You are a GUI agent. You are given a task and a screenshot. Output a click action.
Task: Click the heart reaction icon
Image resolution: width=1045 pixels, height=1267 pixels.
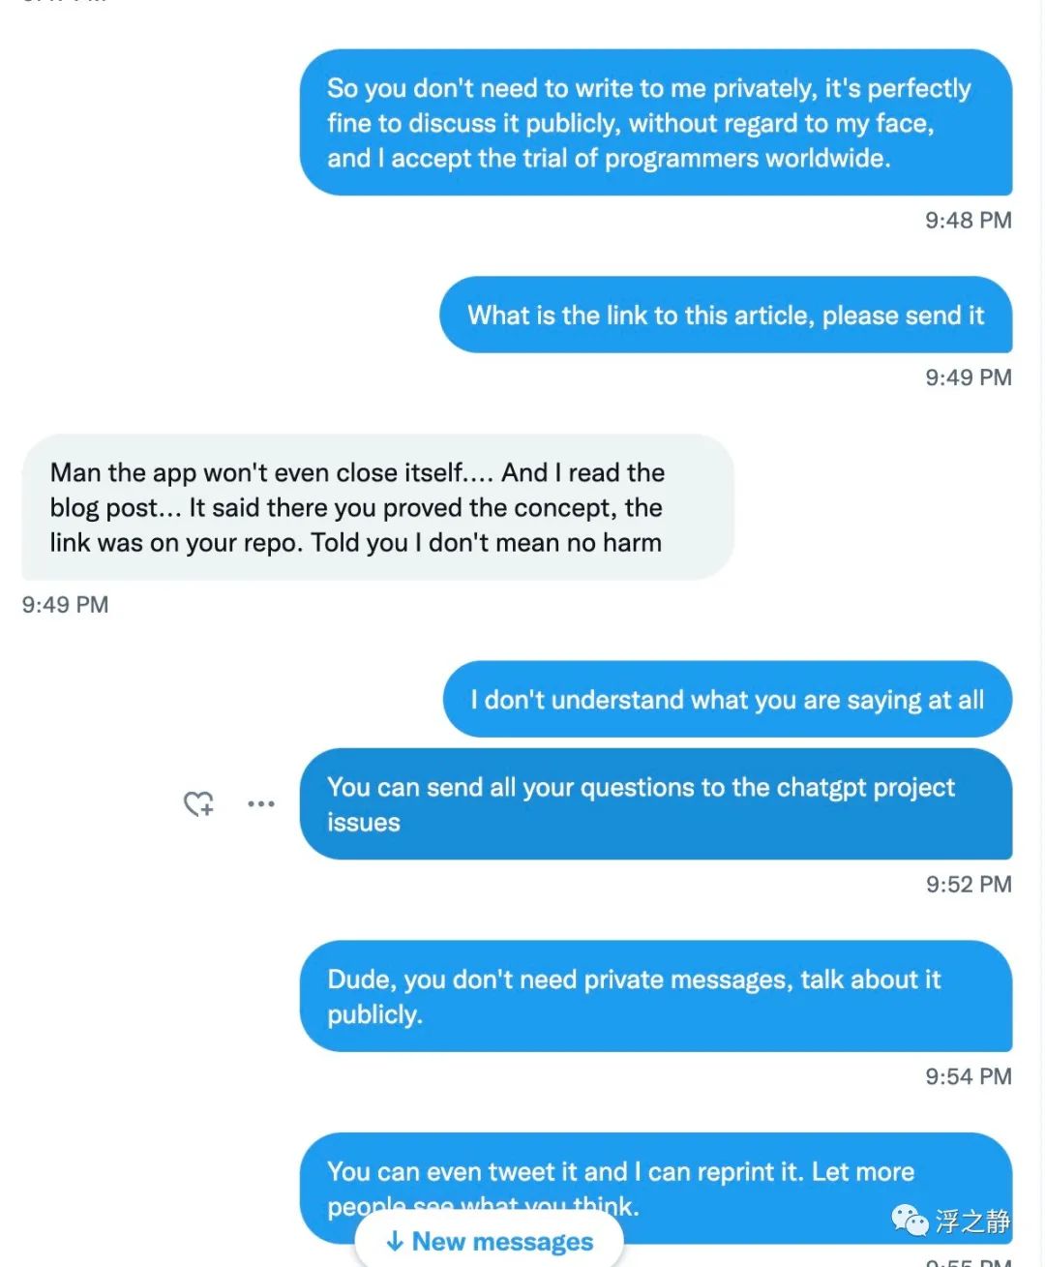click(x=199, y=803)
